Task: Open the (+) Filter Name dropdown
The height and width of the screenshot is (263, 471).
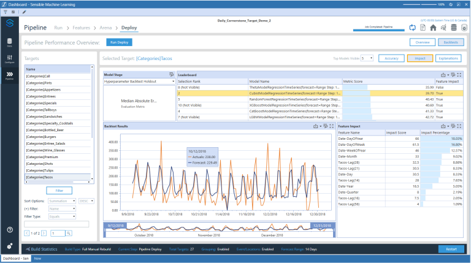Action: [62, 208]
